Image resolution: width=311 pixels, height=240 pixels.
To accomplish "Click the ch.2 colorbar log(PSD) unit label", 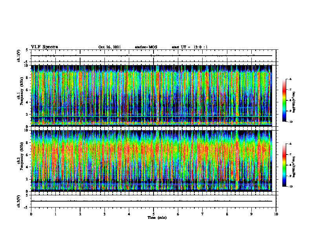I will coord(294,167).
